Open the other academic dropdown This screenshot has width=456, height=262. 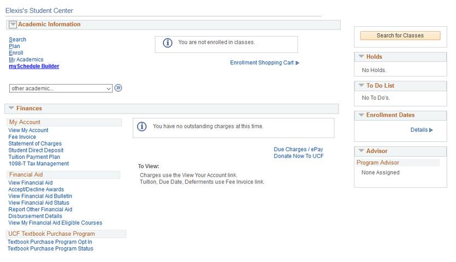[61, 88]
